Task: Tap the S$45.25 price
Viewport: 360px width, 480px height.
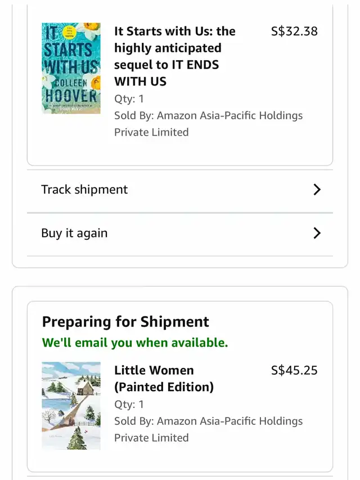Action: [294, 370]
